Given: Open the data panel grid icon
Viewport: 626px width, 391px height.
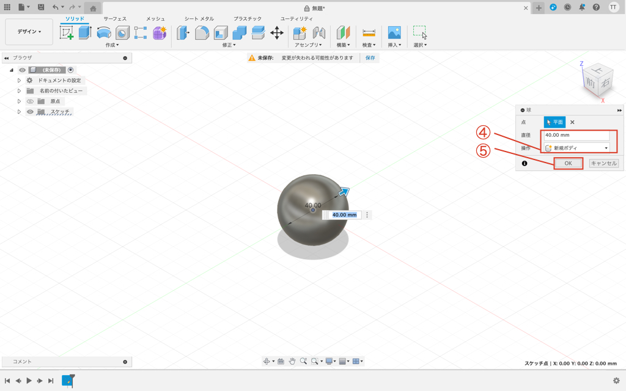Looking at the screenshot, I should [7, 7].
